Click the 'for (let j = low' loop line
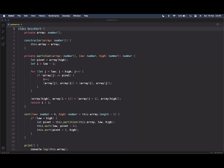 tap(57, 71)
